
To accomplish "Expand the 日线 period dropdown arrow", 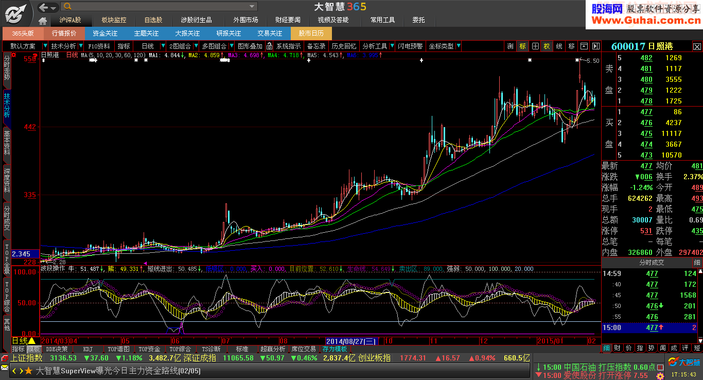I will (x=163, y=46).
